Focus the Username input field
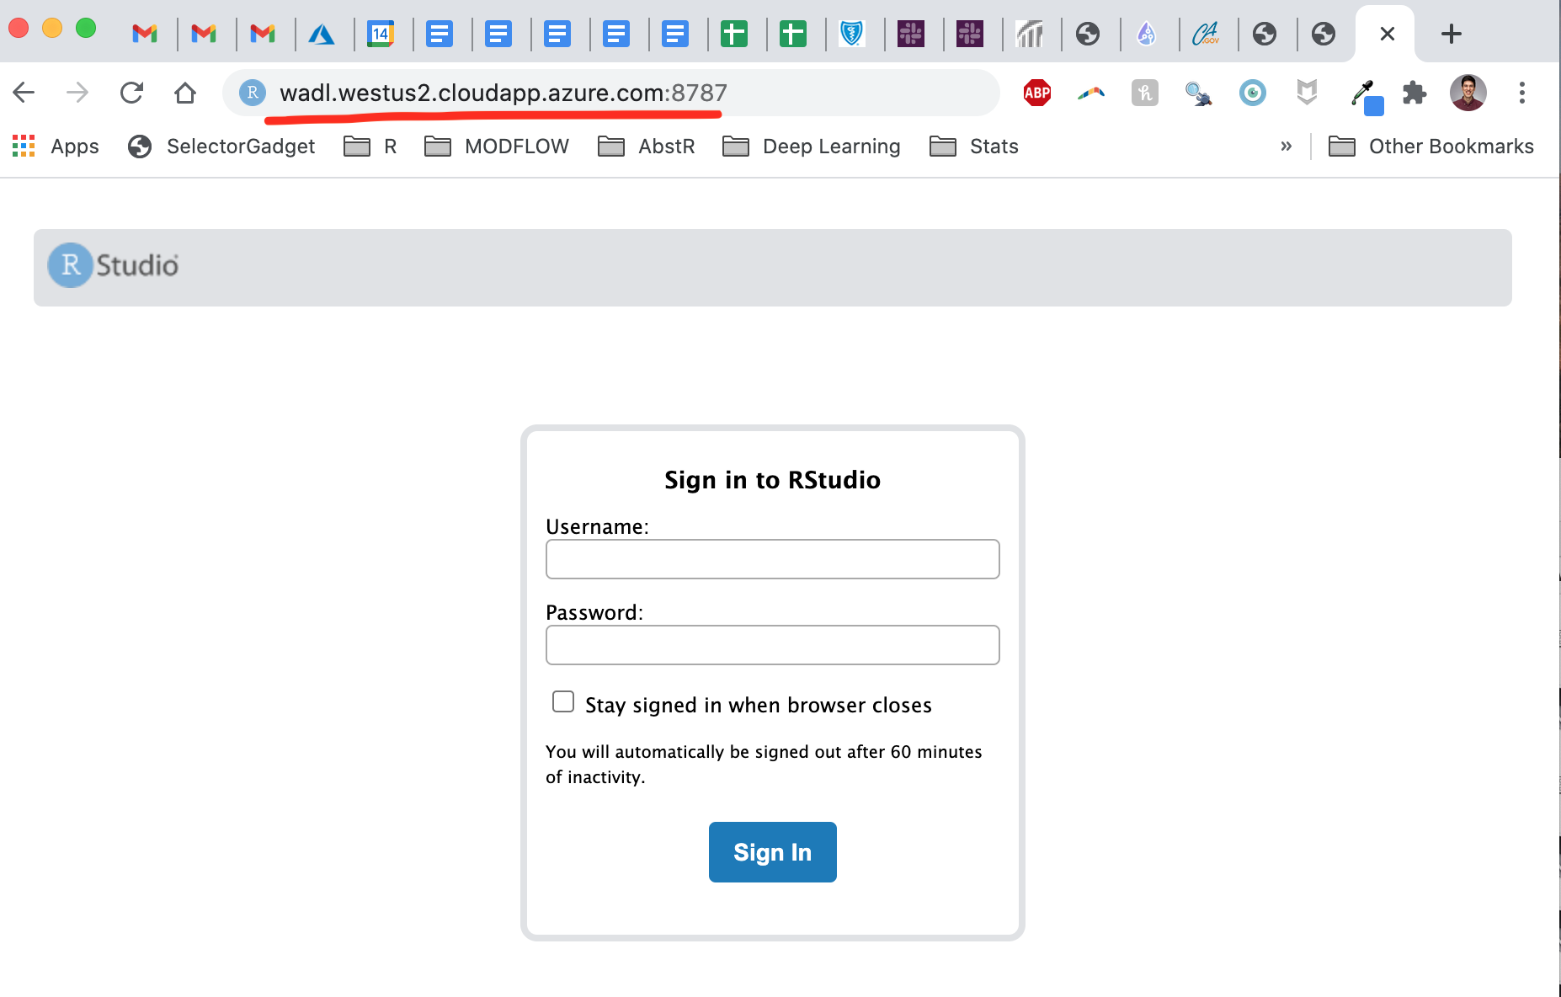The height and width of the screenshot is (997, 1561). pos(773,559)
